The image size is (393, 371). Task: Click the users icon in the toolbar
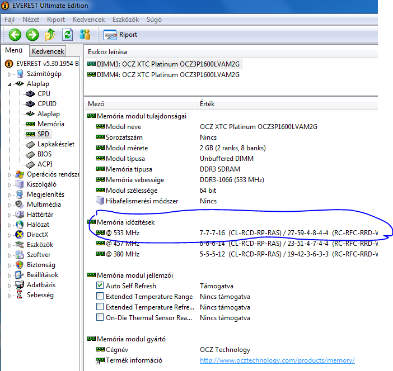click(85, 35)
